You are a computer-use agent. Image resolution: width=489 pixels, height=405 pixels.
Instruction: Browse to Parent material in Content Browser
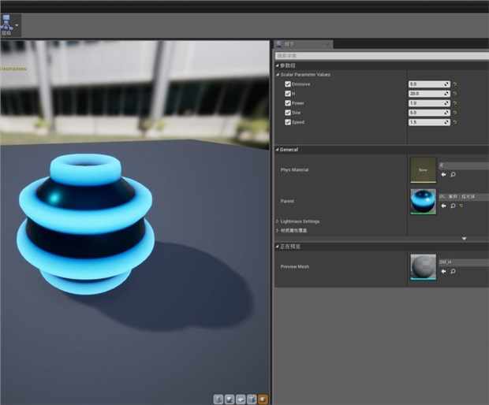click(454, 206)
